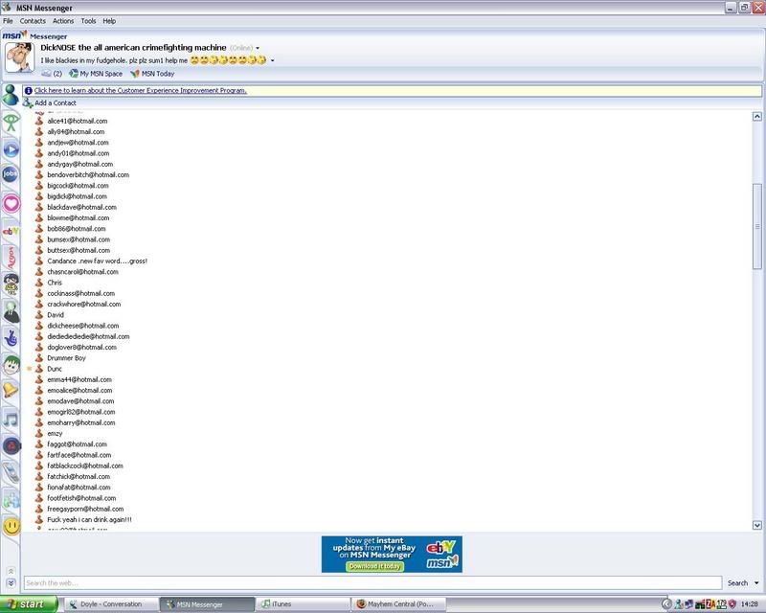766x613 pixels.
Task: Select the contact named emzy
Action: [x=55, y=434]
